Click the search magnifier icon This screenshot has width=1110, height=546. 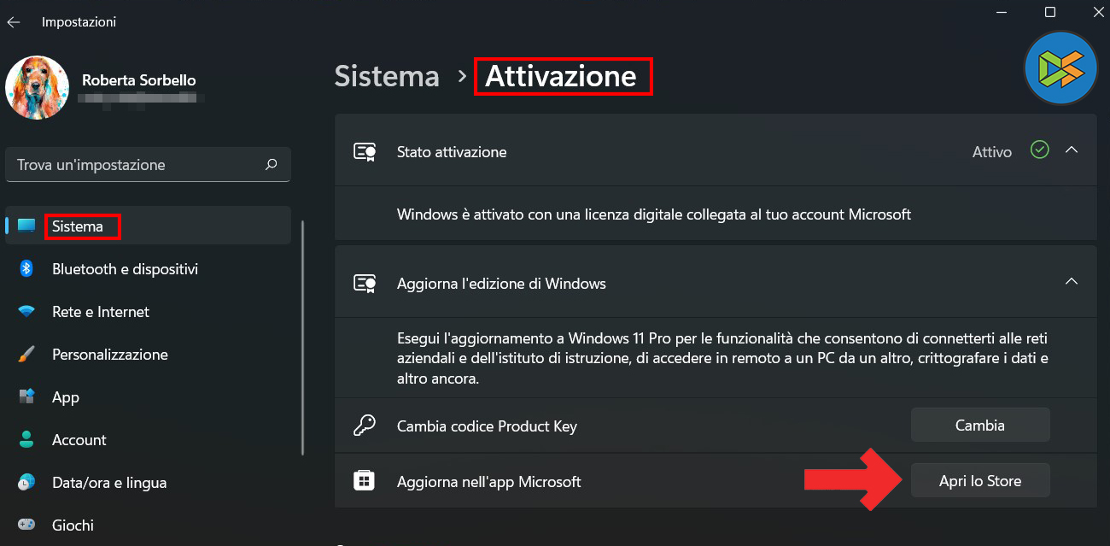[272, 164]
